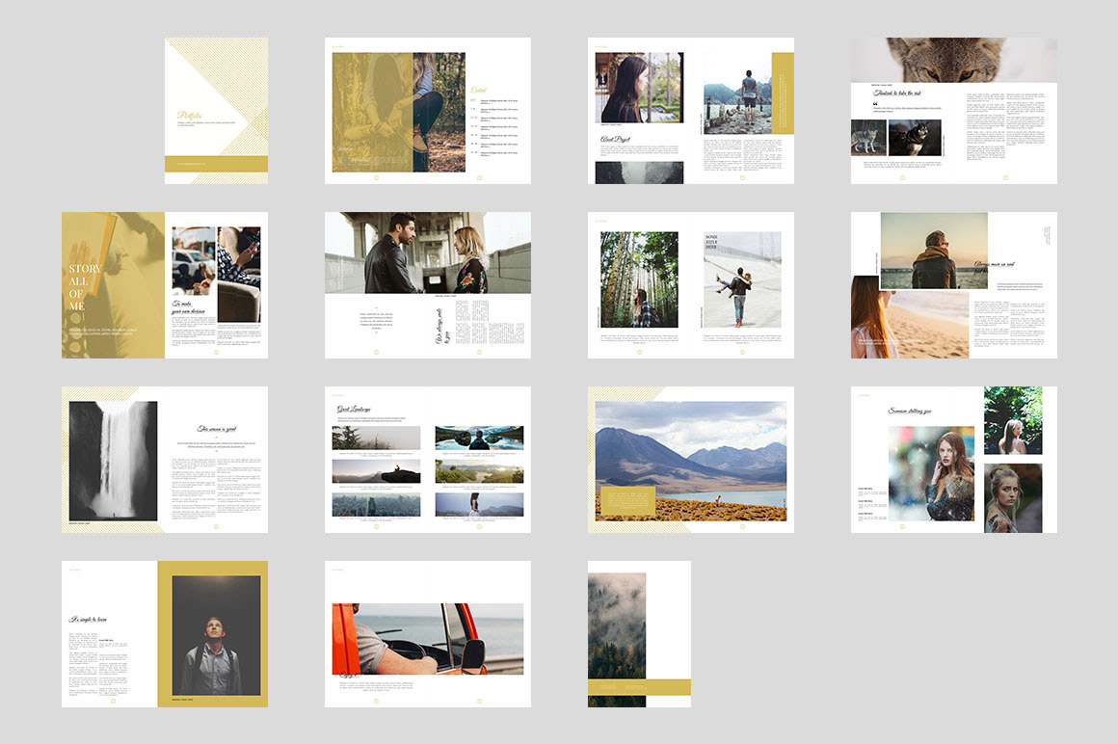Click the large red-haired woman portrait

(930, 474)
